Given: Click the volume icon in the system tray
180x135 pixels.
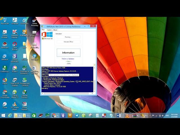Looking at the screenshot, I should click(163, 116).
